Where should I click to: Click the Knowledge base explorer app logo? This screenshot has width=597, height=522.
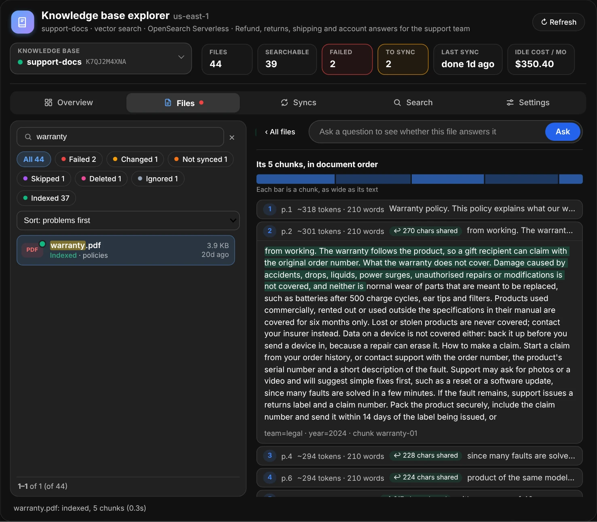click(23, 22)
